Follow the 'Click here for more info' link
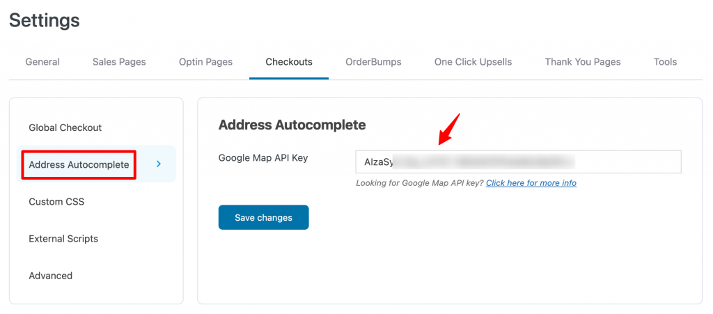713x314 pixels. tap(531, 183)
